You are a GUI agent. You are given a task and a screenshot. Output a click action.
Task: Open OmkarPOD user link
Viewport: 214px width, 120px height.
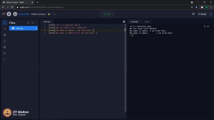(24, 14)
